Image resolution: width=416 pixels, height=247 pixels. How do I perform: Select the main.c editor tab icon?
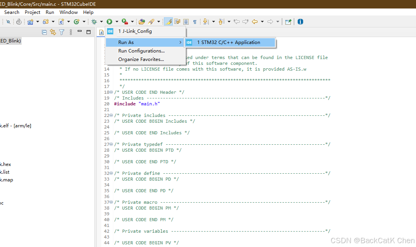(101, 32)
